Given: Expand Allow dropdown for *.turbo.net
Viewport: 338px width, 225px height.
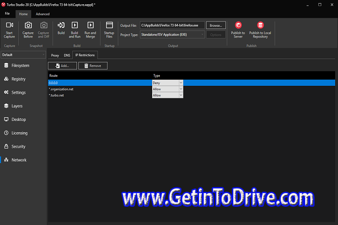Looking at the screenshot, I should pos(181,95).
